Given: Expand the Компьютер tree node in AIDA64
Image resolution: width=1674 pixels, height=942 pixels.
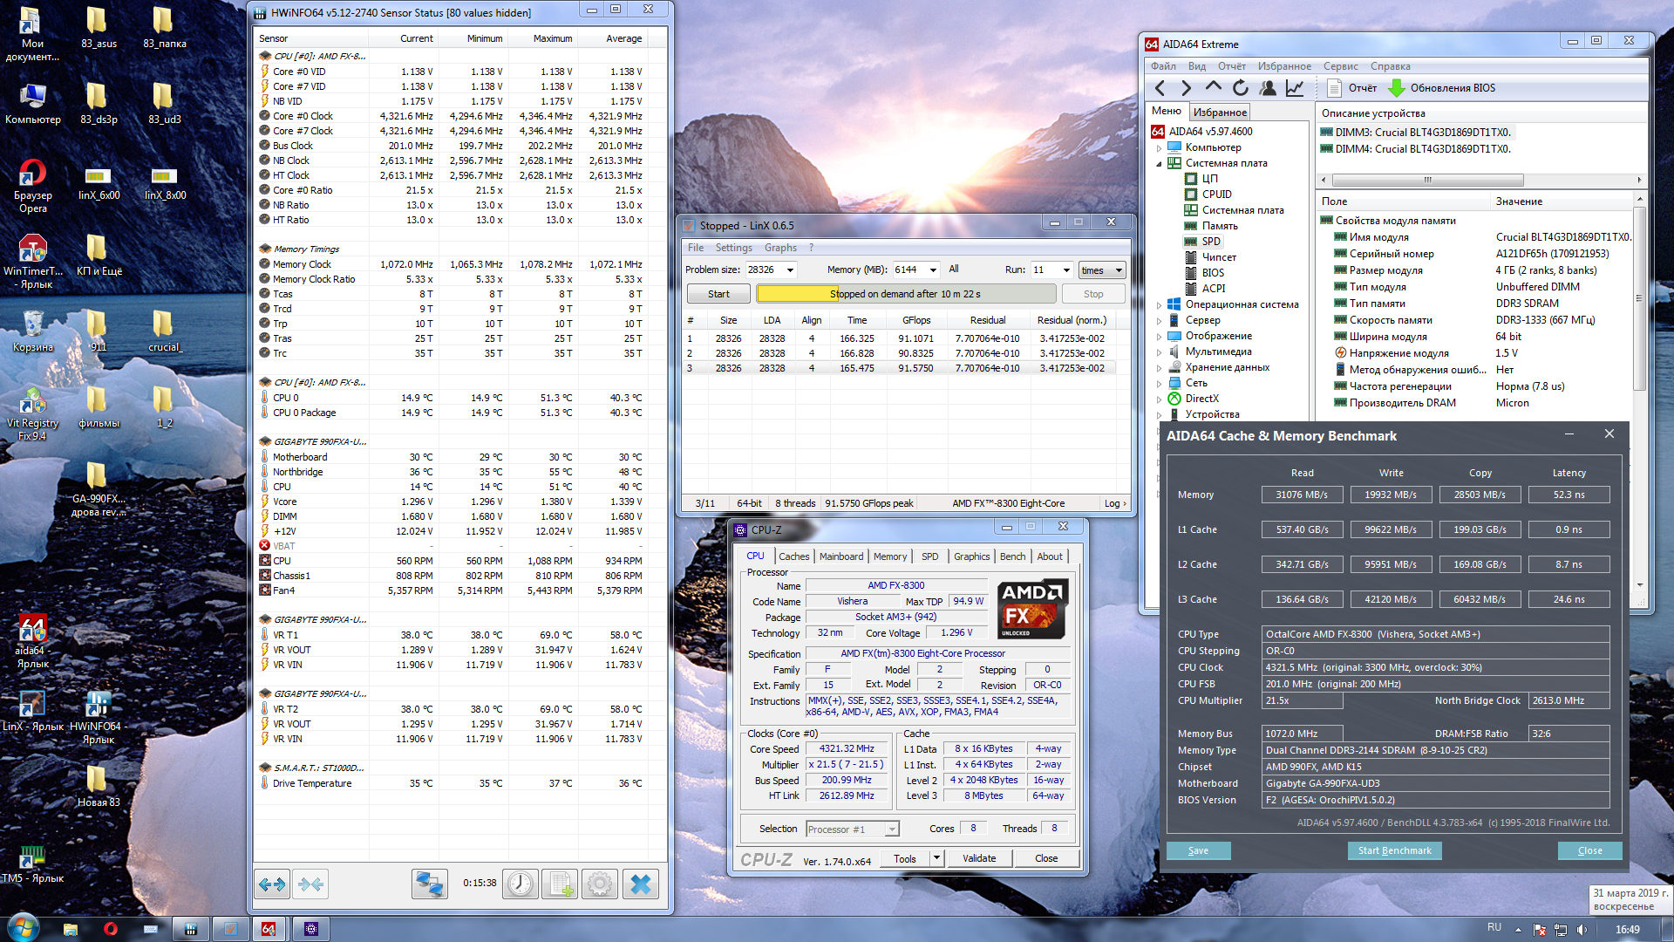Looking at the screenshot, I should pos(1159,147).
